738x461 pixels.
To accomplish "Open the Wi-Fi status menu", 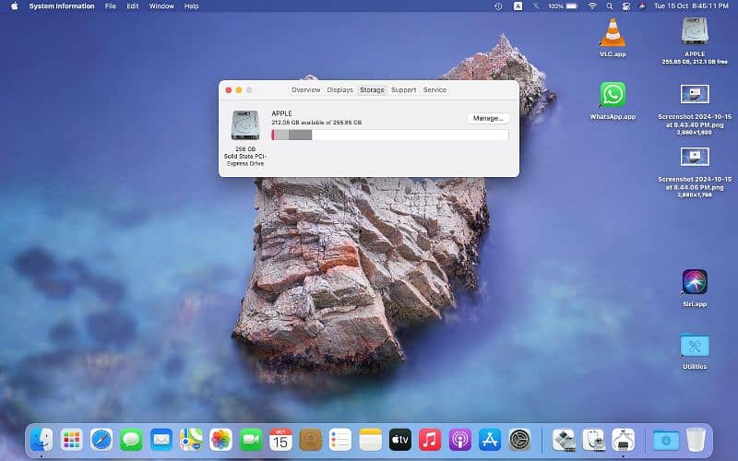I will click(x=592, y=6).
